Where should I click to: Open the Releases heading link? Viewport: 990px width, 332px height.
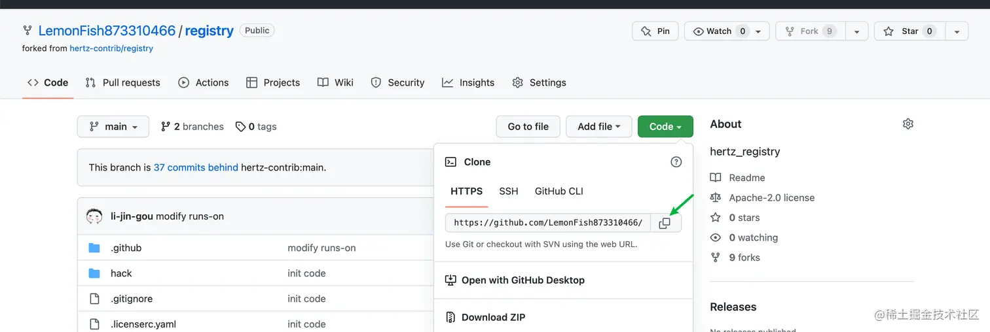pyautogui.click(x=733, y=307)
